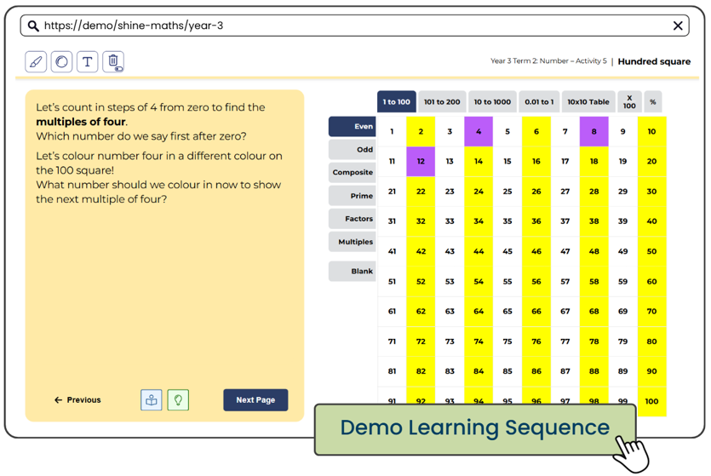Toggle the Even highlight option
The height and width of the screenshot is (476, 711).
coord(353,127)
